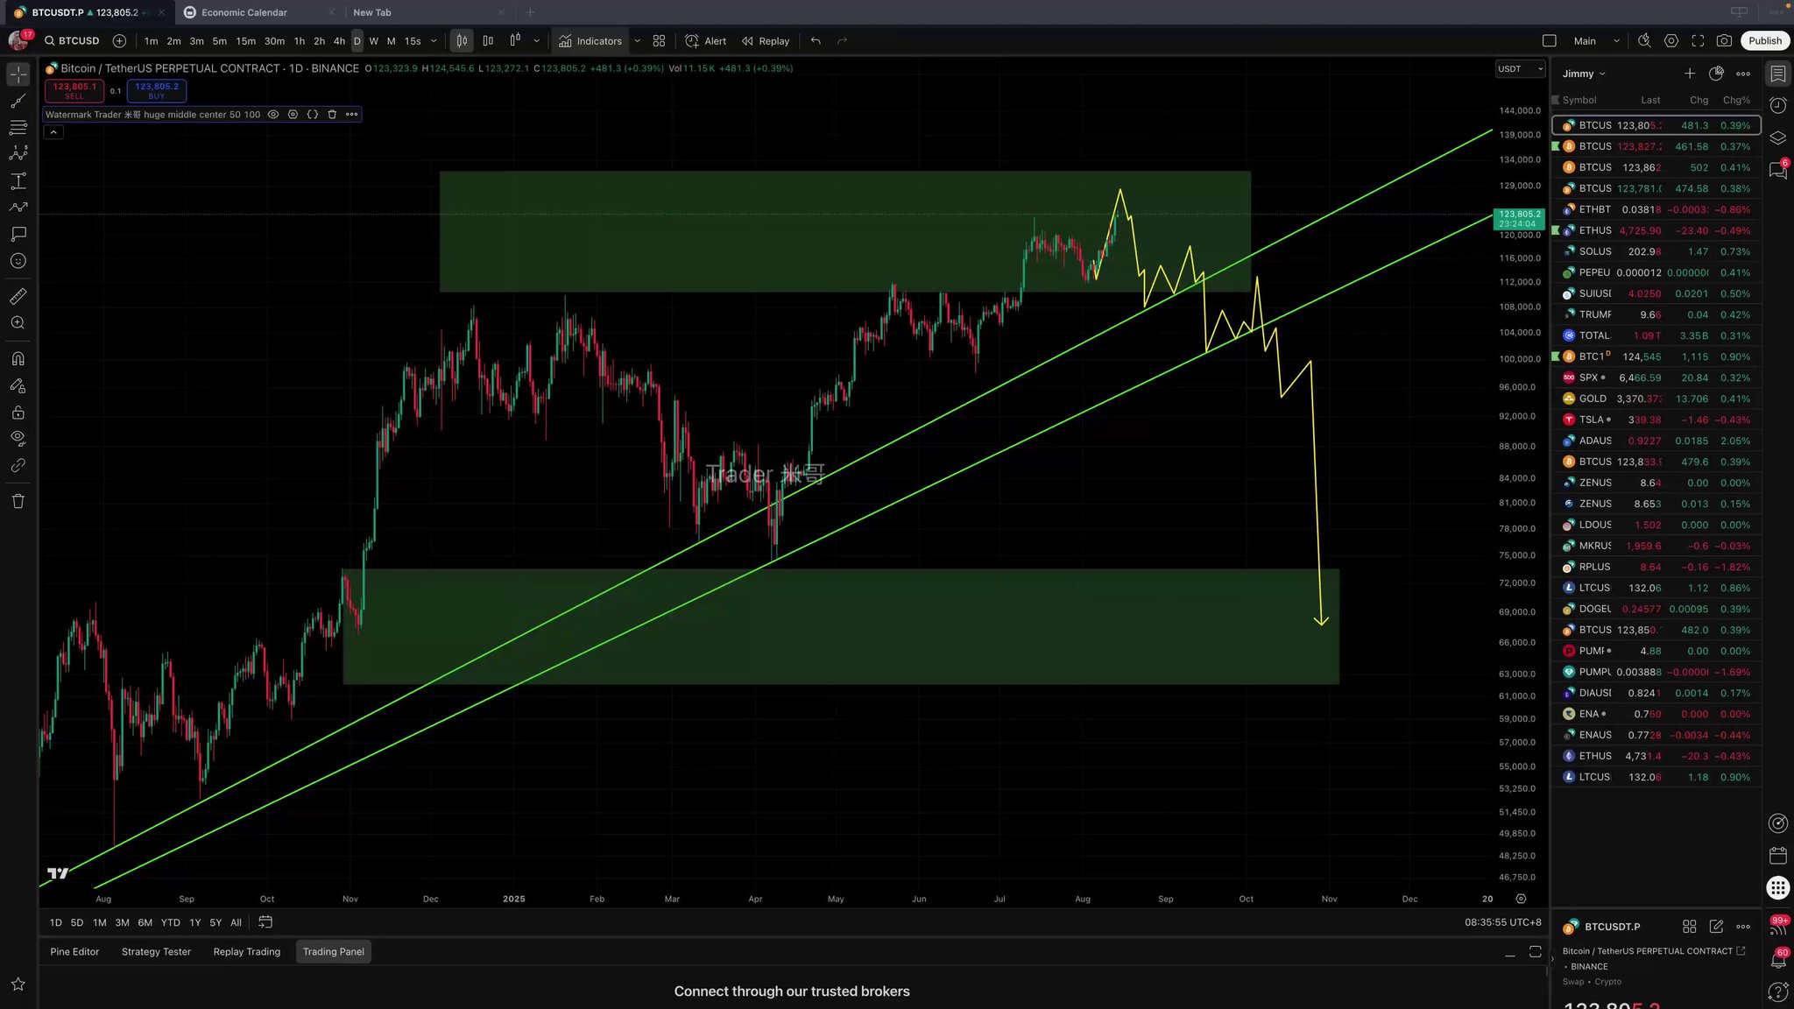Select the 4h timeframe
This screenshot has height=1009, width=1794.
coord(340,41)
